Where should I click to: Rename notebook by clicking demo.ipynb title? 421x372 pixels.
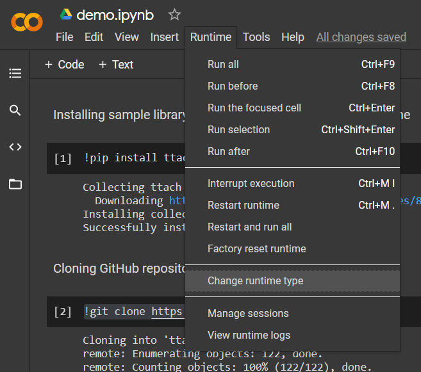[115, 15]
